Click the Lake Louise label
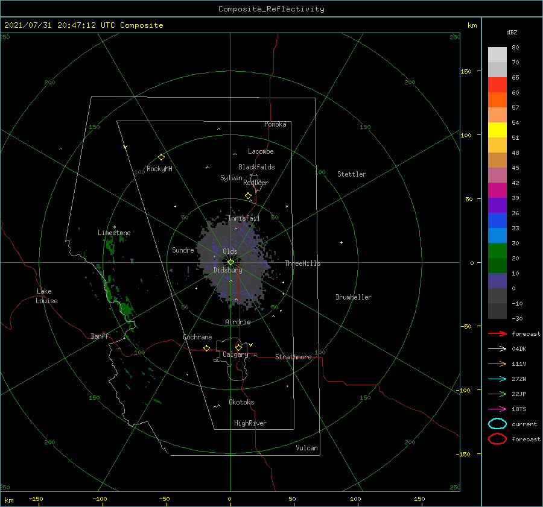Image resolution: width=543 pixels, height=507 pixels. (x=46, y=296)
